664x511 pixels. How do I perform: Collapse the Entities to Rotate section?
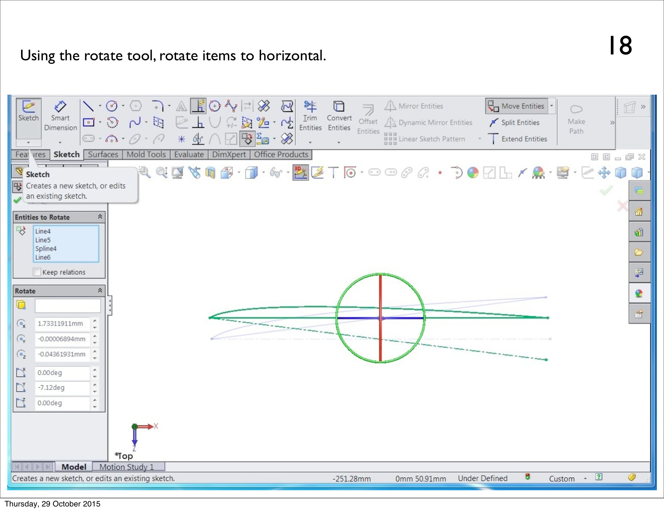tap(100, 217)
